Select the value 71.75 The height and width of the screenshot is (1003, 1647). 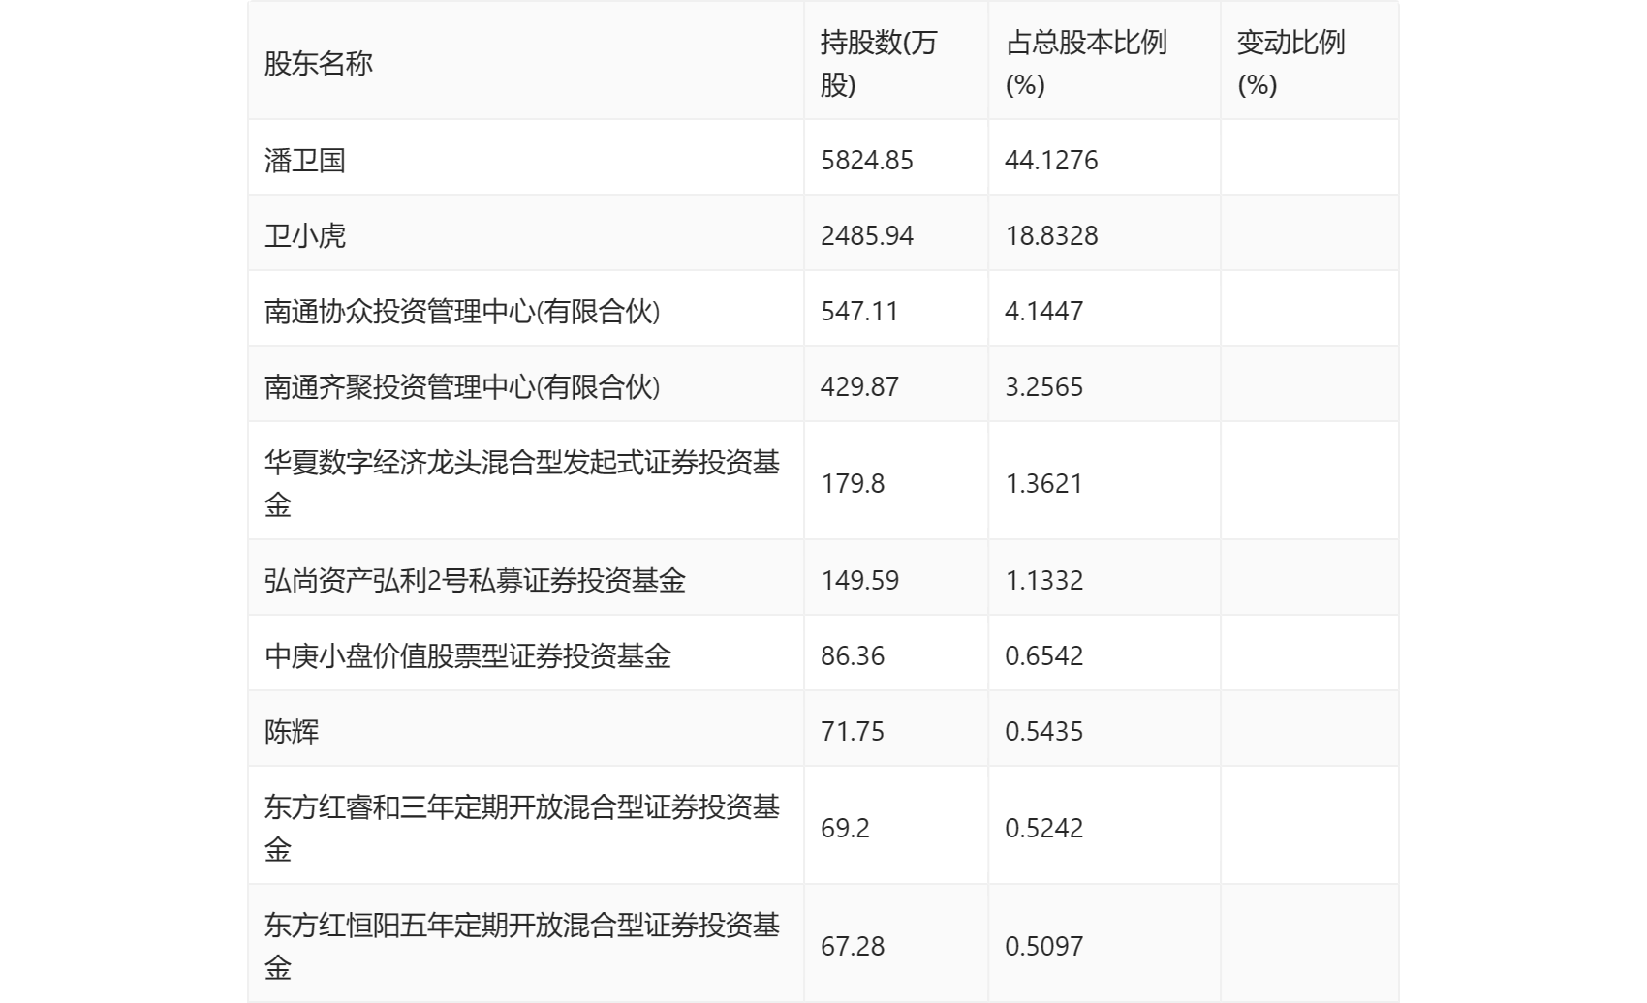coord(853,731)
